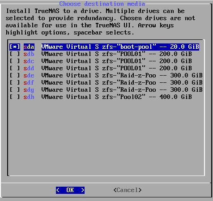Check the sdg drive checkbox
The image size is (213, 201).
point(15,90)
